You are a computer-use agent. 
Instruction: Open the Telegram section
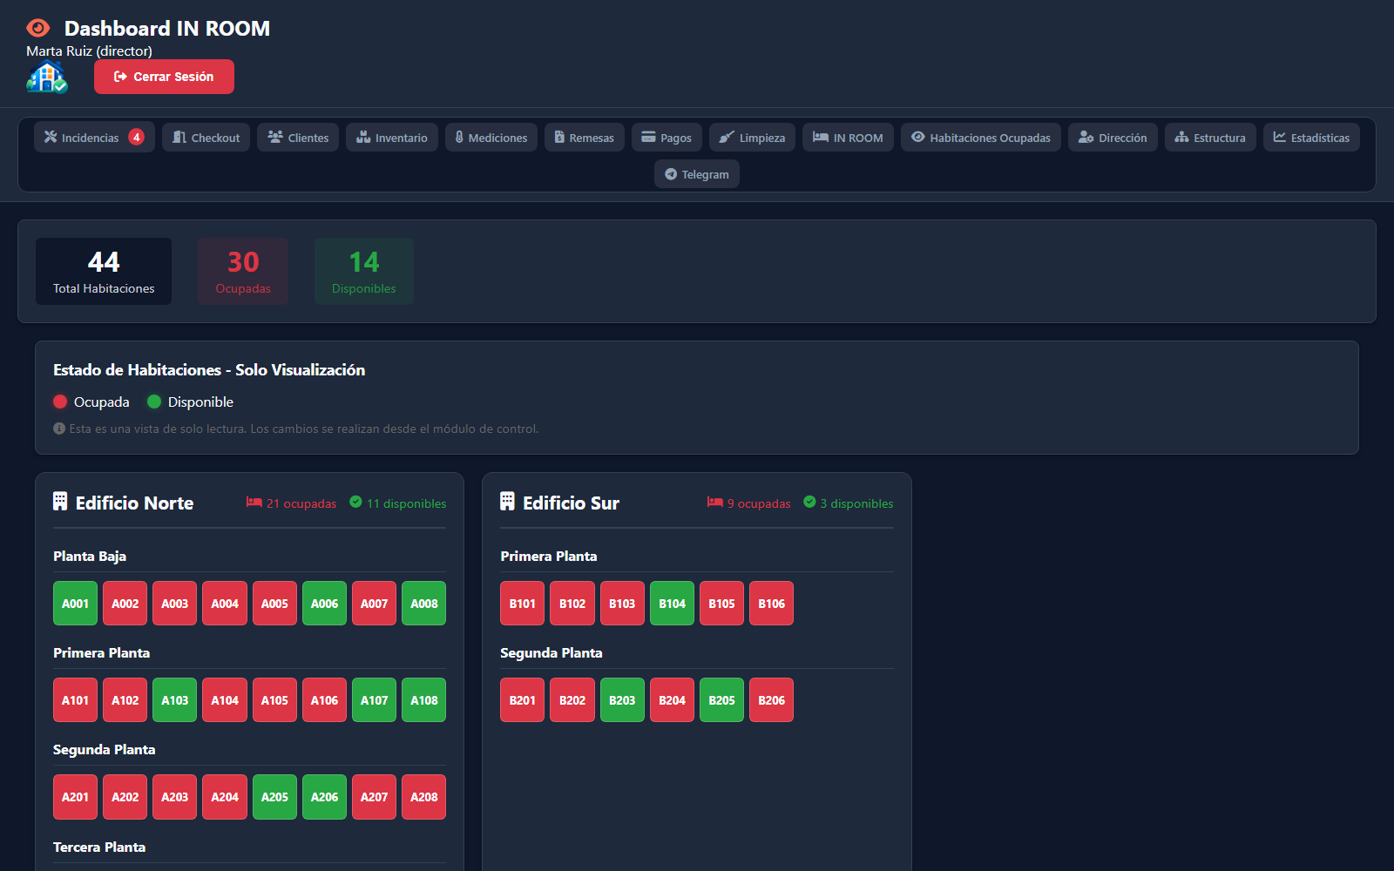(697, 174)
